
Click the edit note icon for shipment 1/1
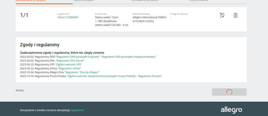click(222, 15)
